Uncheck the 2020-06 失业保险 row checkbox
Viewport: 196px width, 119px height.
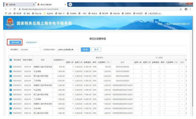click(11, 71)
